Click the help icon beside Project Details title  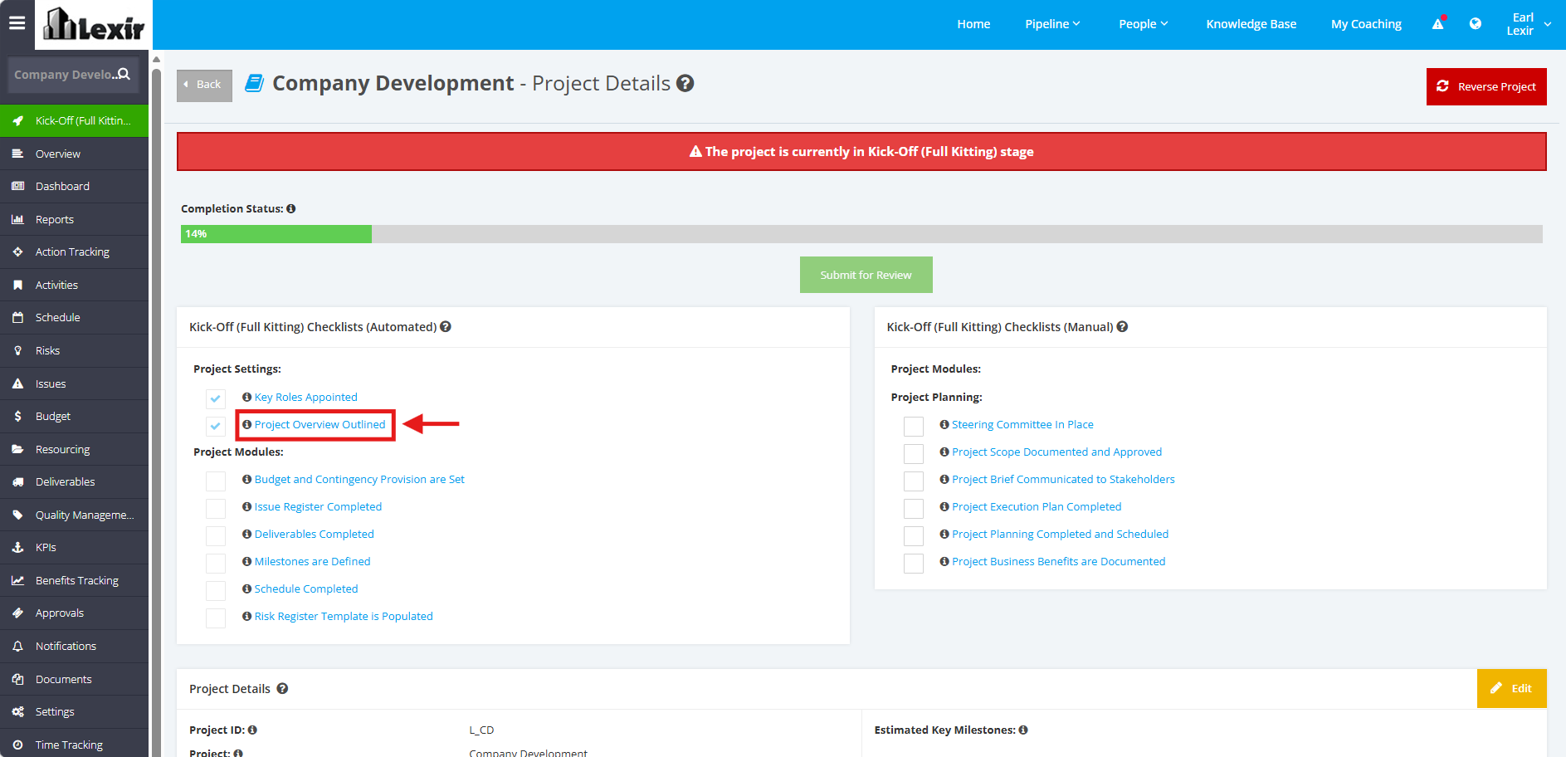point(685,83)
